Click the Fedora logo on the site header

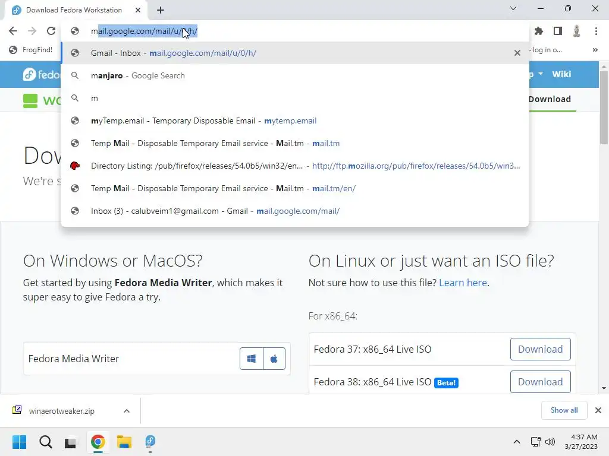tap(41, 74)
